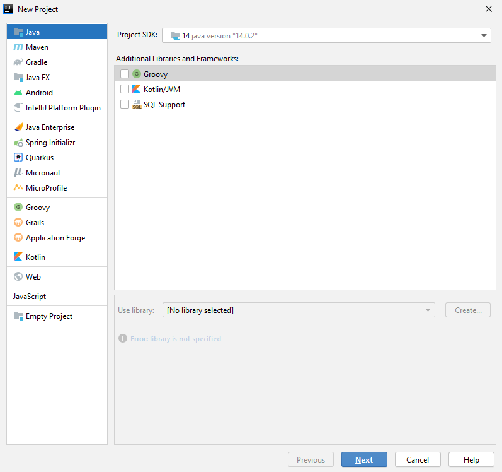Click the SDK folder icon in combo box
This screenshot has width=502, height=472.
[175, 35]
